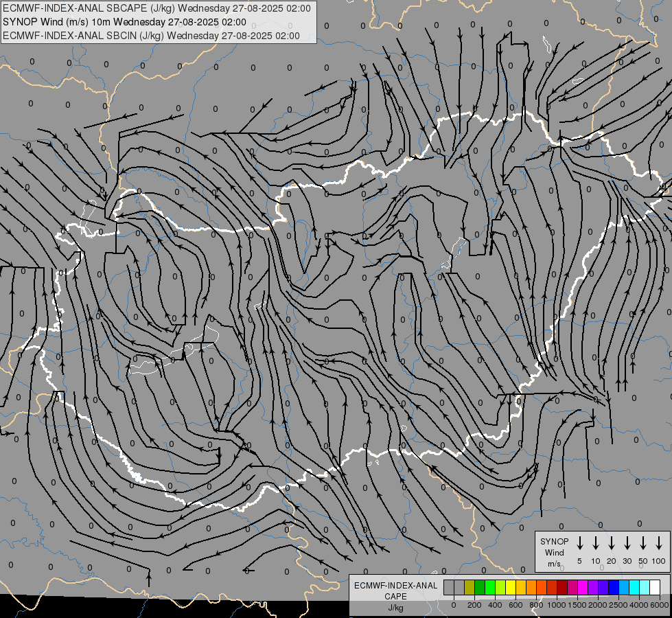Viewport: 672px width, 618px height.
Task: Pick the red-orange swatch left of 1000 tick
Action: pos(542,587)
